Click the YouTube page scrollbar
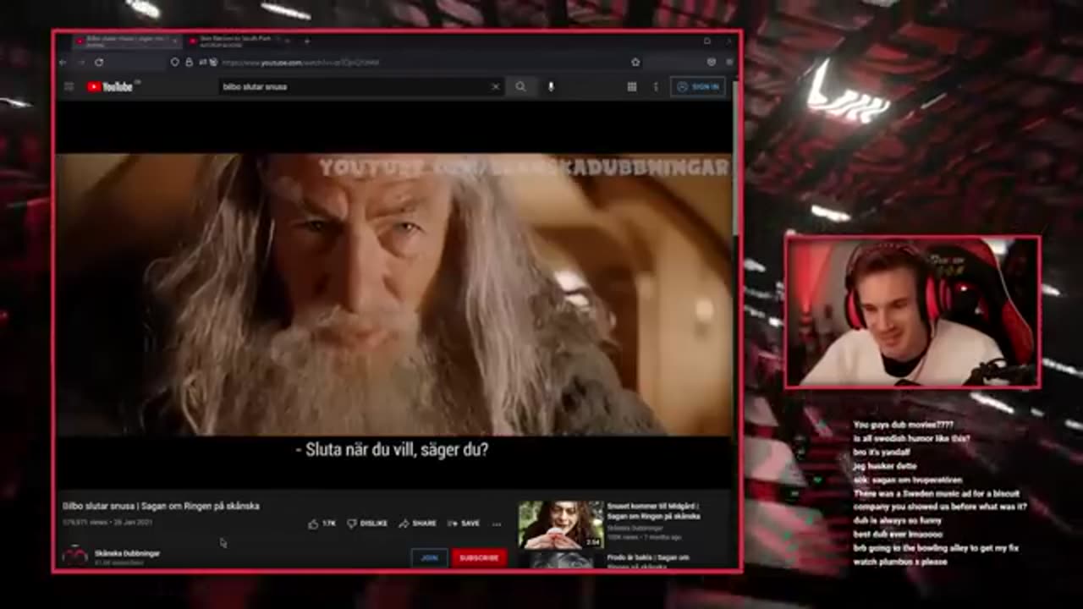The width and height of the screenshot is (1083, 609). [735, 156]
